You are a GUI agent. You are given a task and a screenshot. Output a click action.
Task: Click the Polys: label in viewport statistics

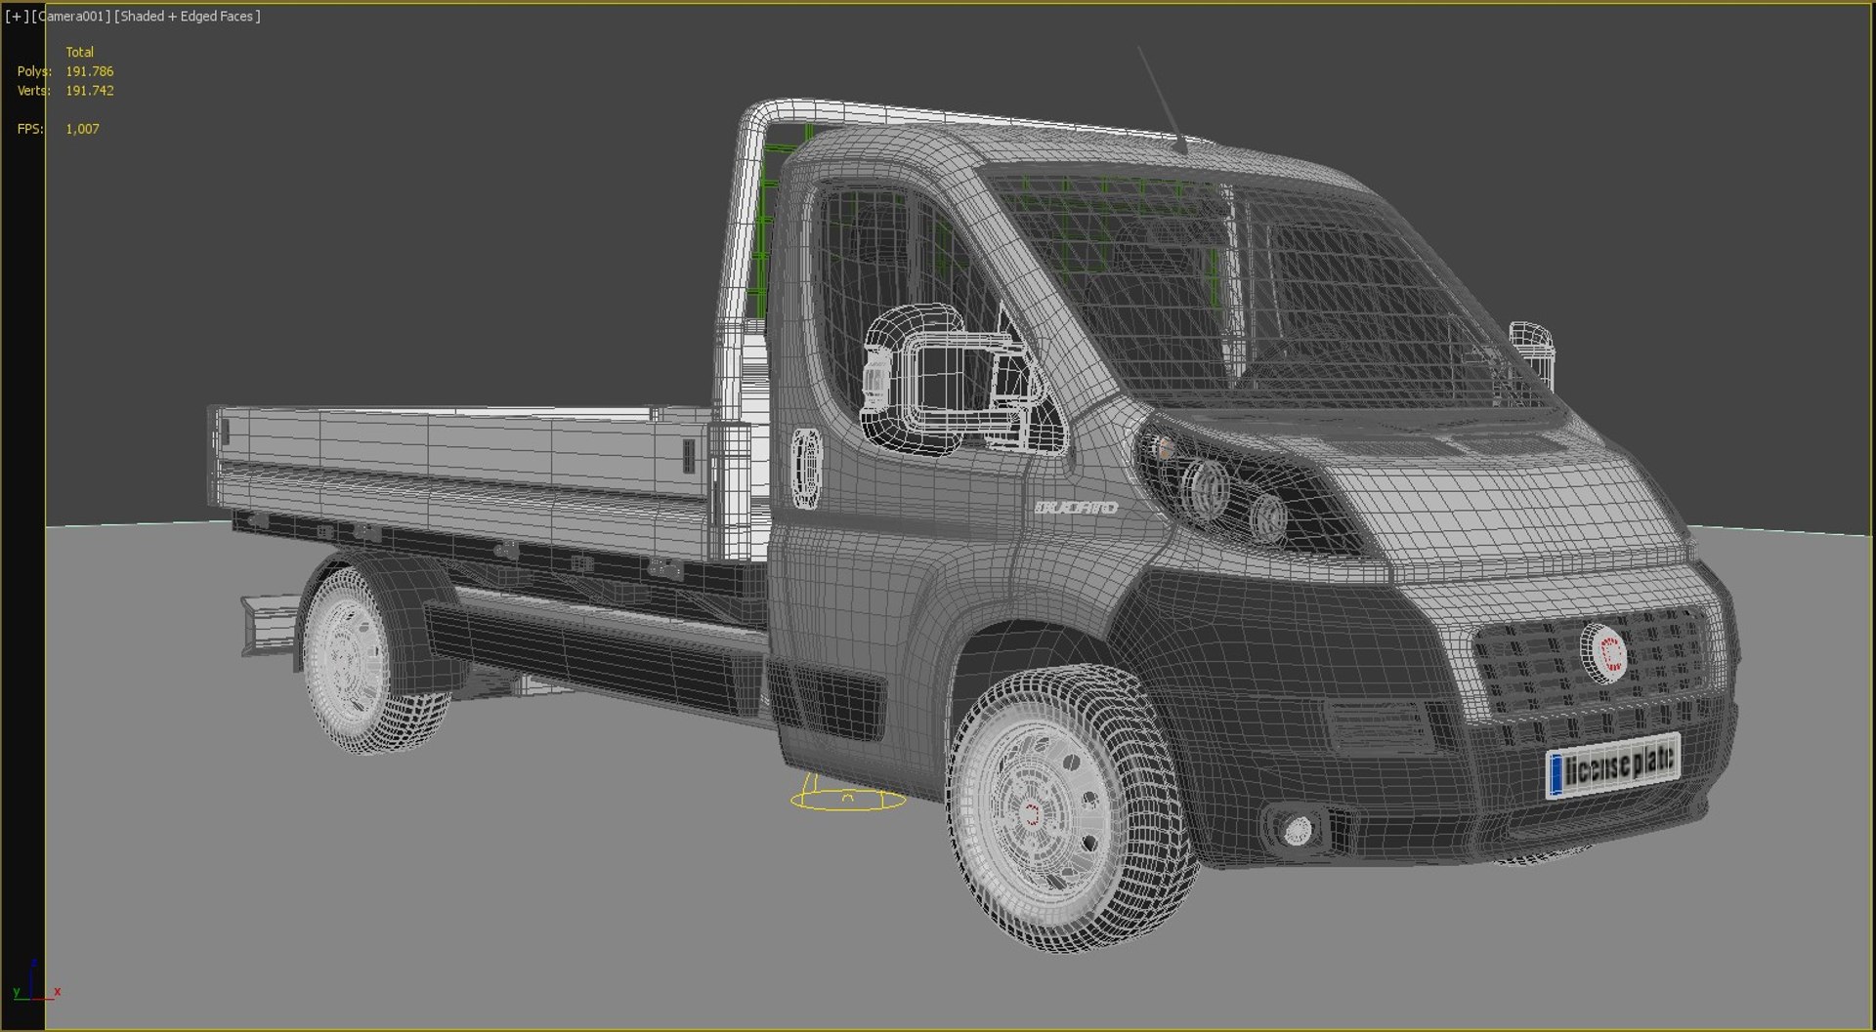[34, 71]
